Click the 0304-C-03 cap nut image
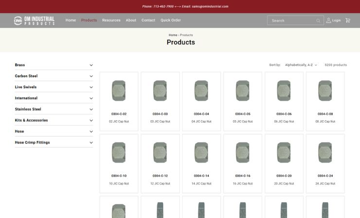Viewport: 360px width, 218px height. coord(160,91)
